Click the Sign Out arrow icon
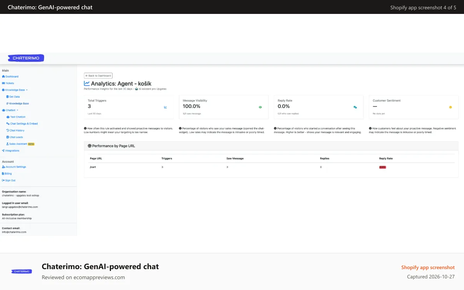Image resolution: width=464 pixels, height=290 pixels. (x=3, y=181)
